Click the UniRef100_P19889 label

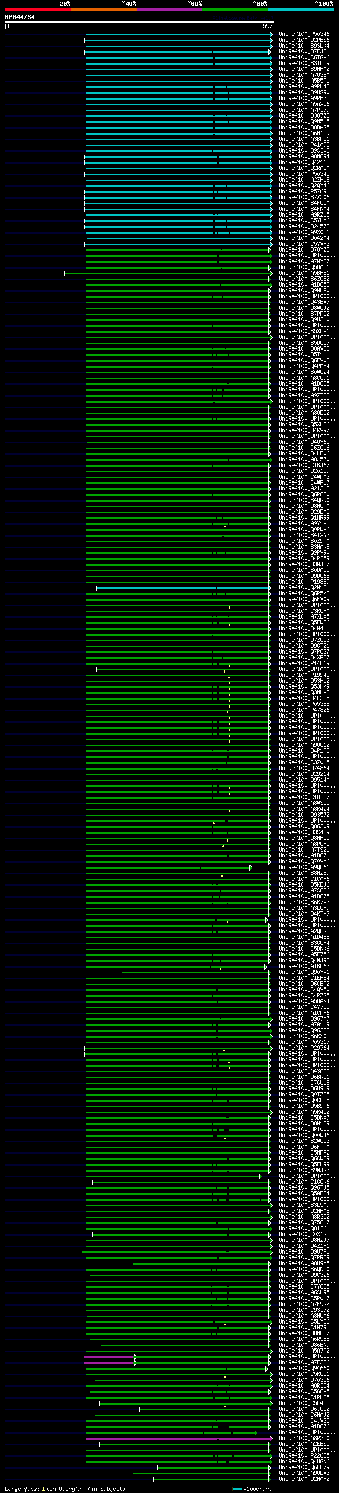point(304,582)
